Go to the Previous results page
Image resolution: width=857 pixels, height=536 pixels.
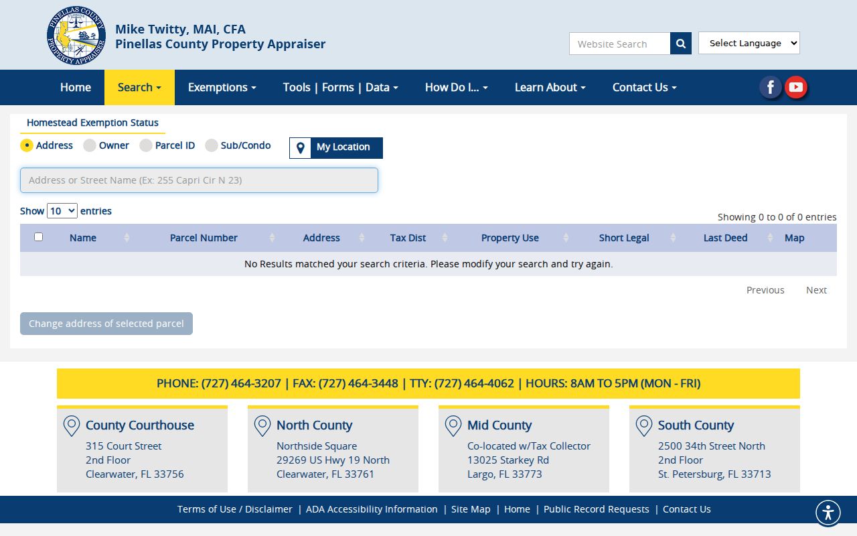click(765, 290)
